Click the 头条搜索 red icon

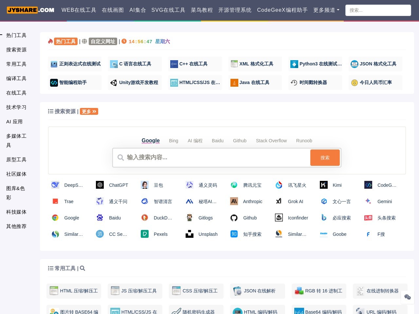pos(368,218)
